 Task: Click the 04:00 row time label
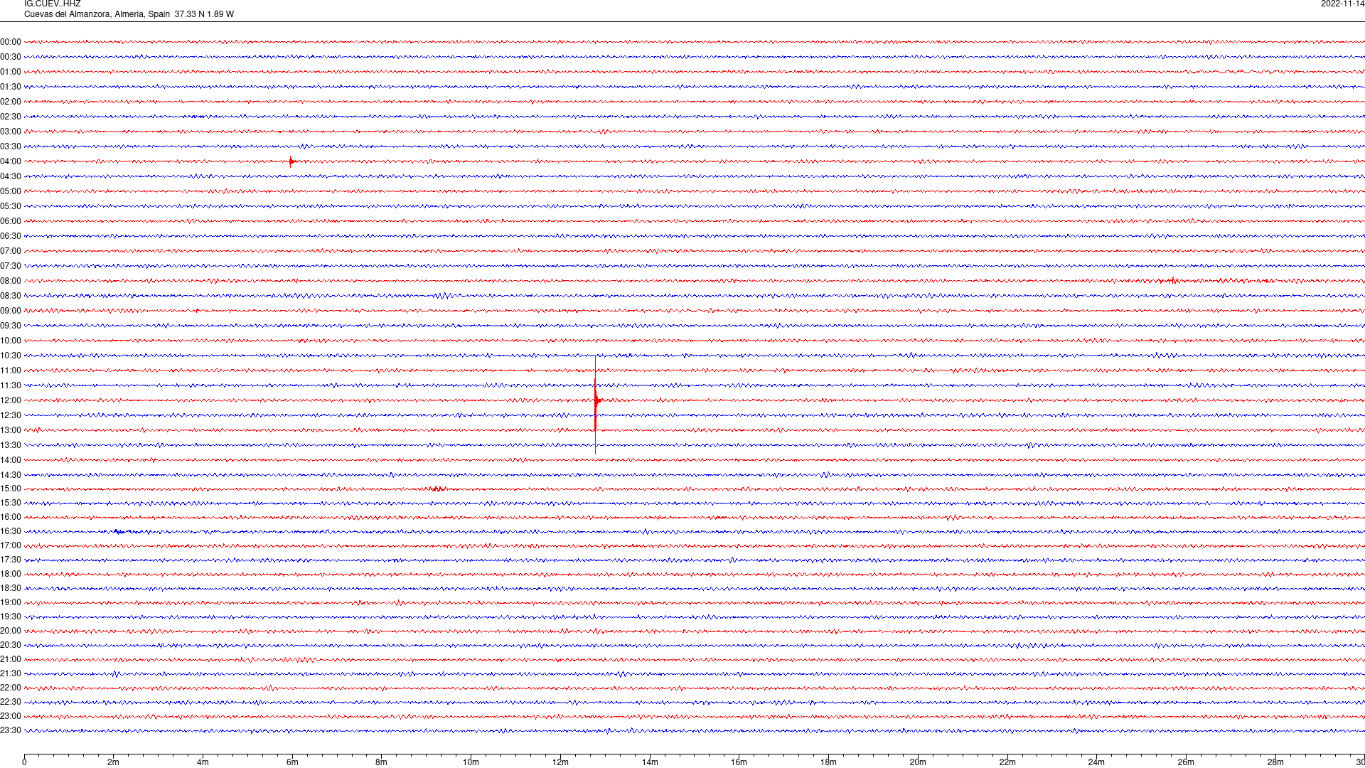[11, 161]
